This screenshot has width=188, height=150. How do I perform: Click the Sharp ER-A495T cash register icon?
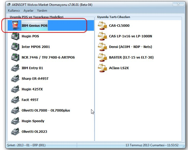15,78
